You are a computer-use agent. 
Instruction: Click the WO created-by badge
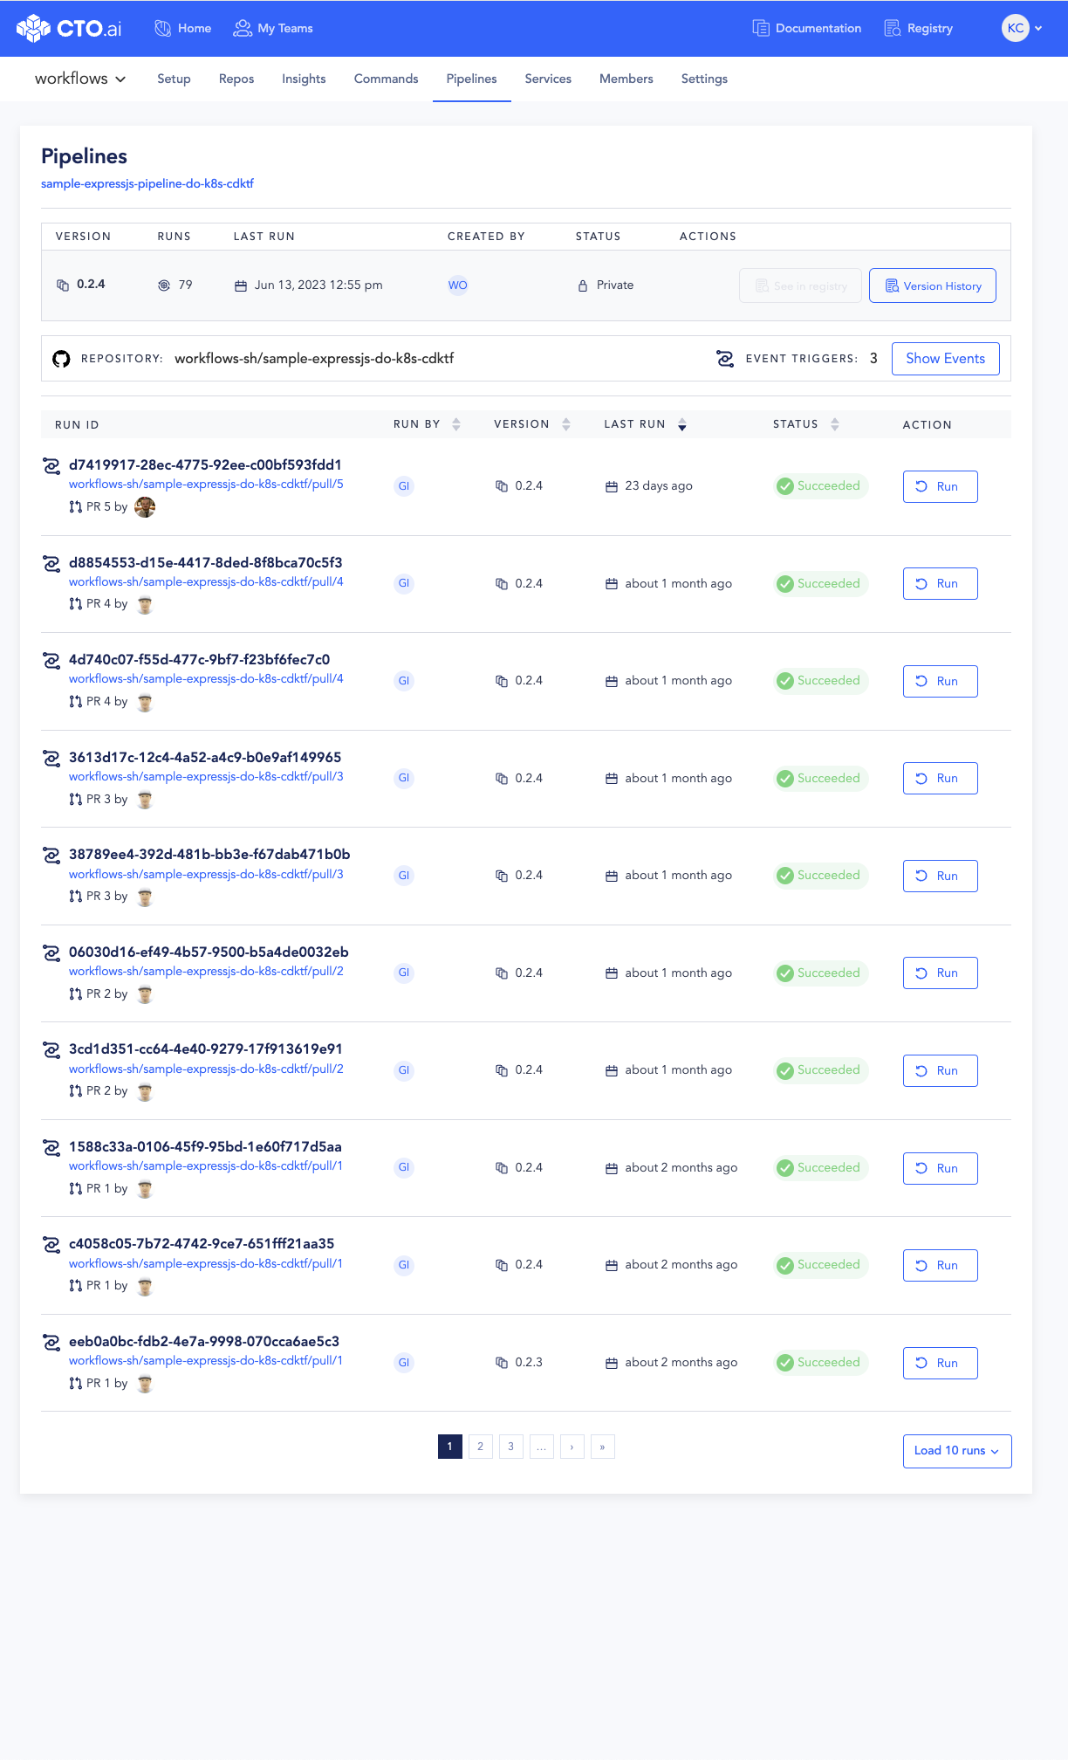point(458,285)
